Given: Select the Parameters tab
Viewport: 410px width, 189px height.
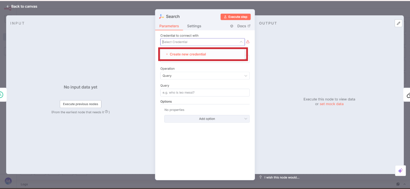Looking at the screenshot, I should 169,26.
